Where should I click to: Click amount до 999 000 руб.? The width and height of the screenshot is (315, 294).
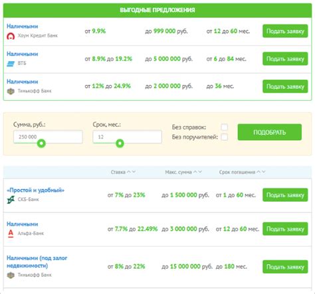tap(166, 31)
